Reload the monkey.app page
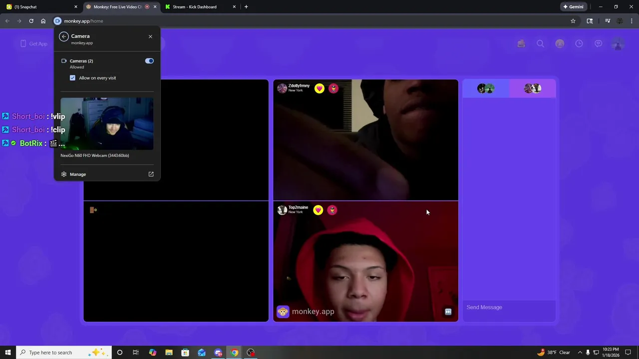This screenshot has height=359, width=639. pyautogui.click(x=31, y=21)
